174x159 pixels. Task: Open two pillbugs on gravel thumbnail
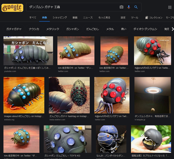coord(69,95)
